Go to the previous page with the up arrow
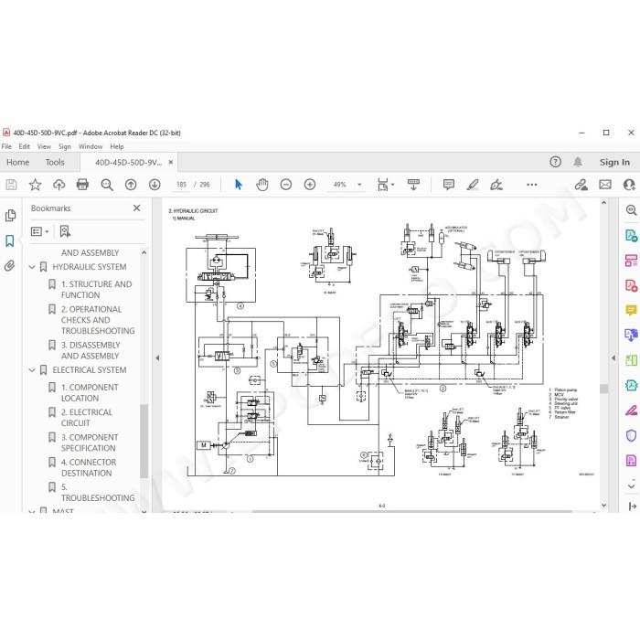640x640 pixels. pyautogui.click(x=131, y=185)
